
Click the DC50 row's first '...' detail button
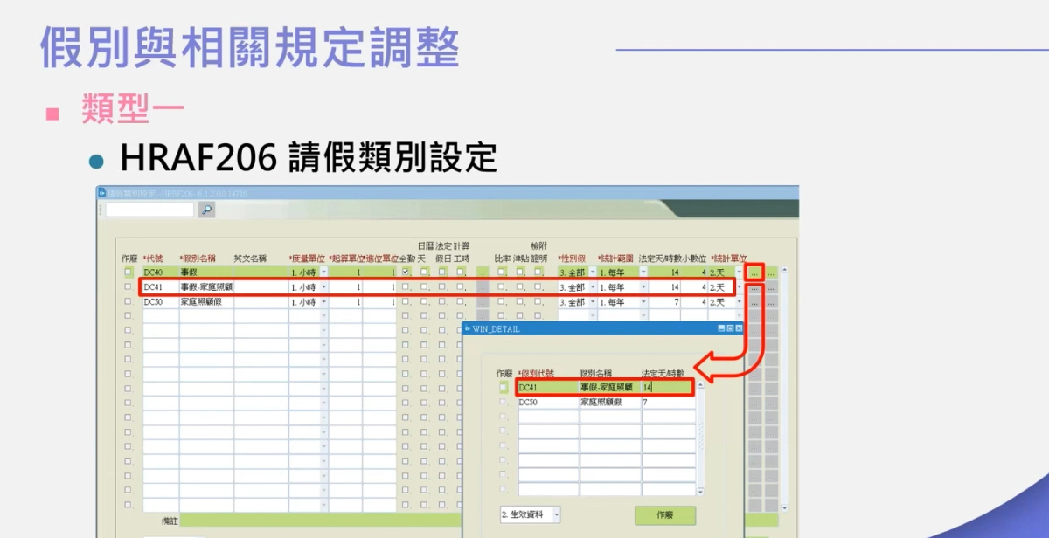[x=754, y=302]
